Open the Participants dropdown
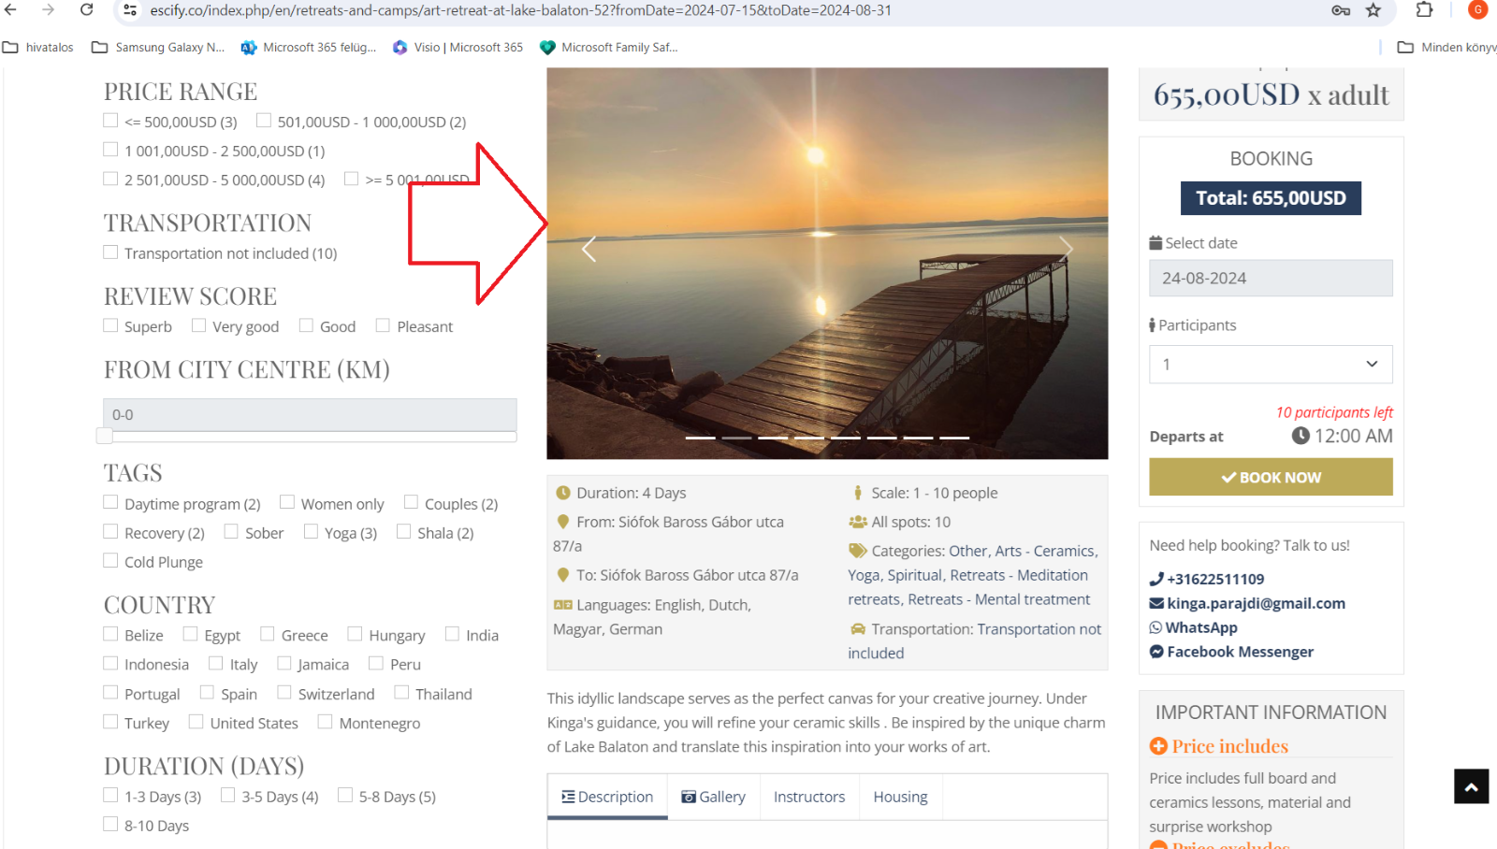This screenshot has height=849, width=1497. point(1270,365)
